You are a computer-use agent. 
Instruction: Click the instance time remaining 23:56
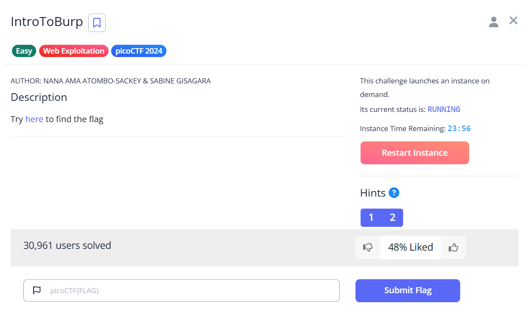tap(459, 129)
